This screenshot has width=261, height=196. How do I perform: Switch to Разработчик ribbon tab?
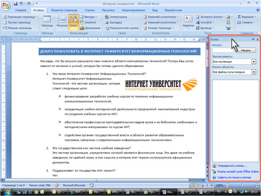(x=173, y=10)
